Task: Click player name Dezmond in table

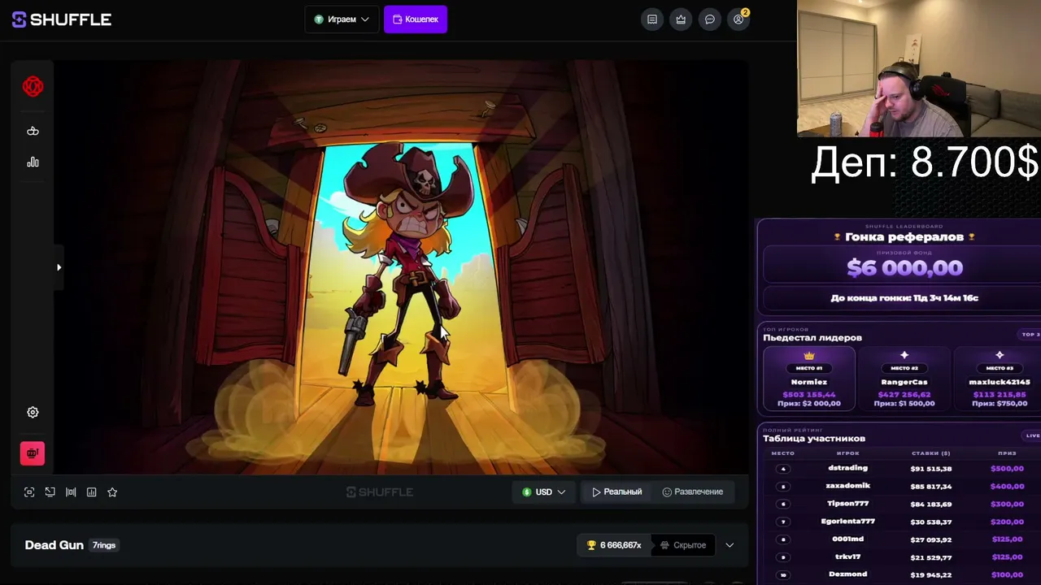Action: (x=847, y=574)
